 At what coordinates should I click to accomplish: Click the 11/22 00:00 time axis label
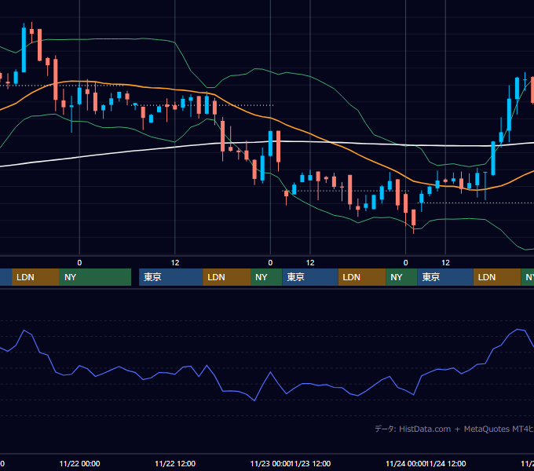tap(79, 463)
